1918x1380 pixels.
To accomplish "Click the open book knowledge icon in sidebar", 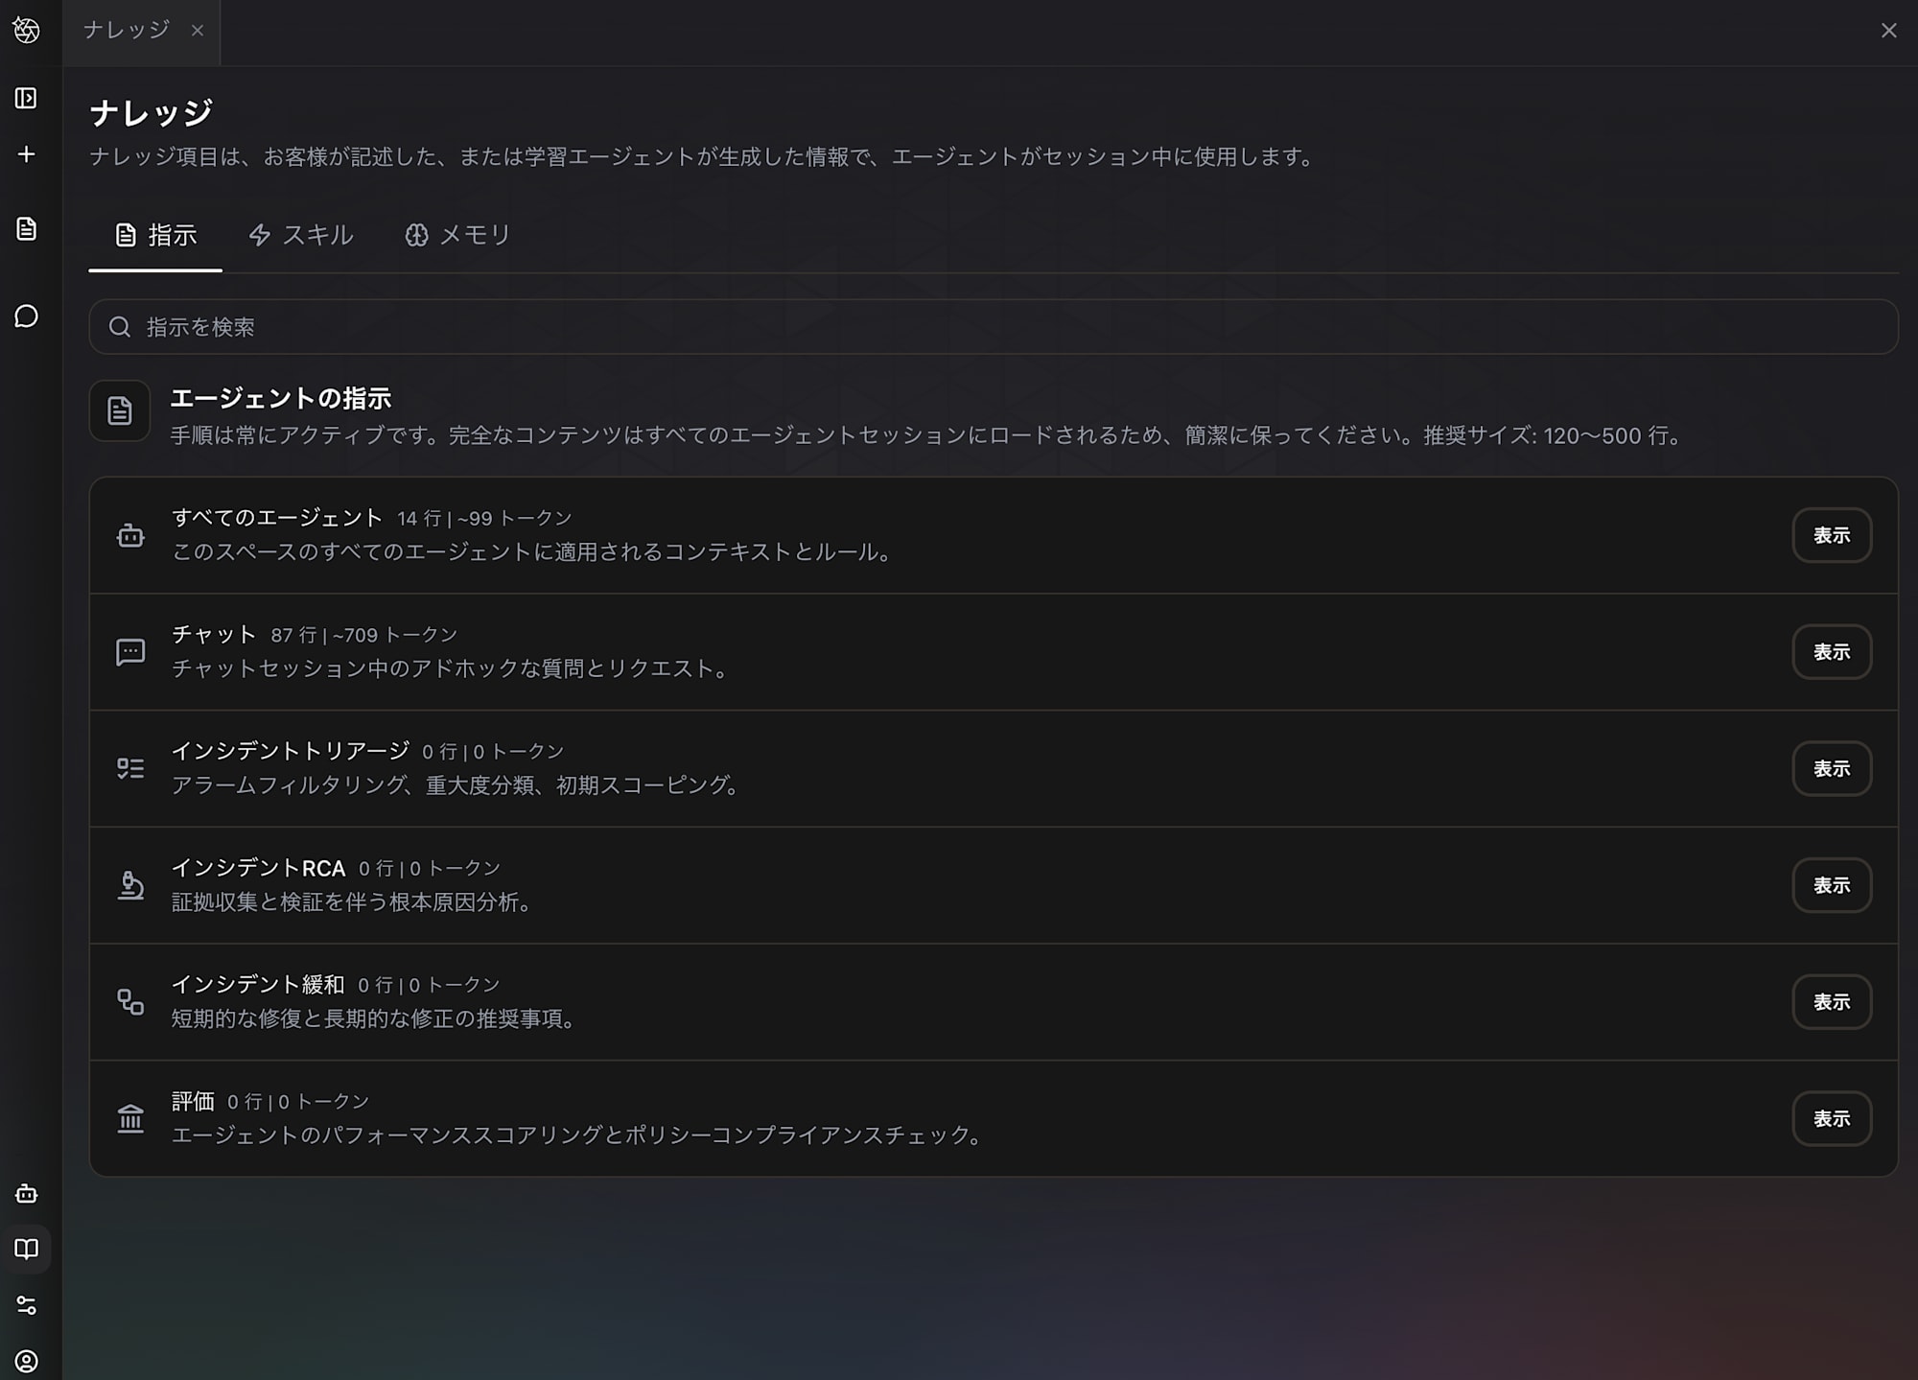I will (27, 1249).
